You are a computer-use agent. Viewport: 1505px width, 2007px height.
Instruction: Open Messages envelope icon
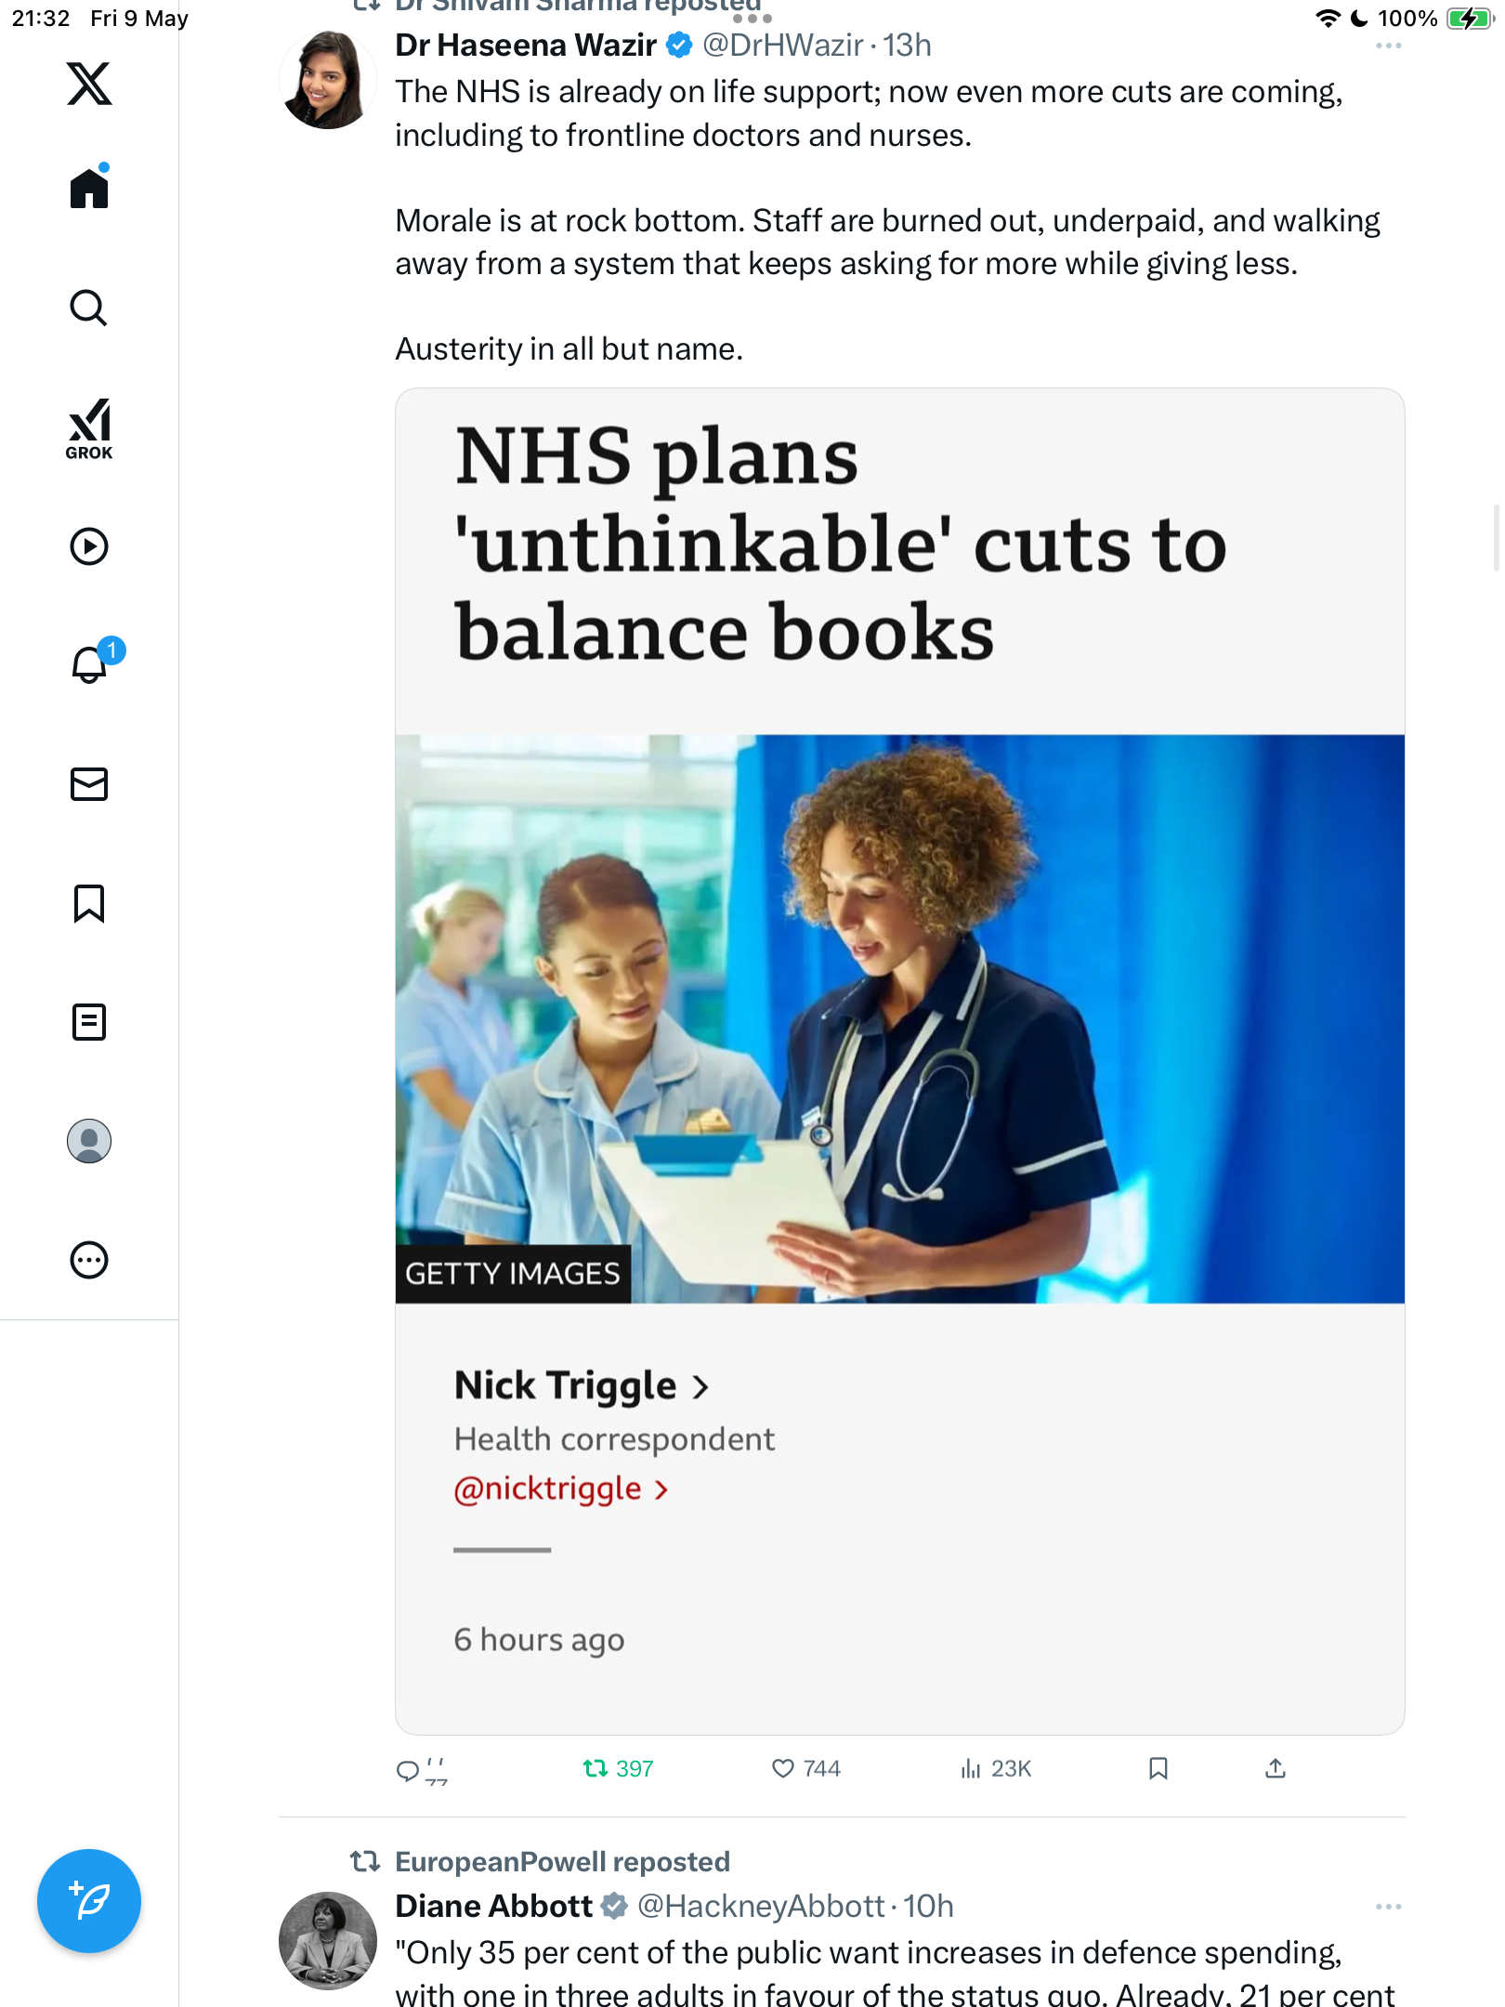[89, 784]
